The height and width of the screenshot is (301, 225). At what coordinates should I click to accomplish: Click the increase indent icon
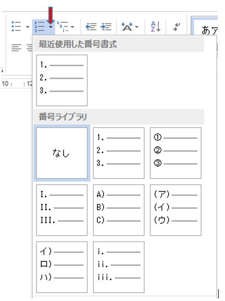coord(106,27)
